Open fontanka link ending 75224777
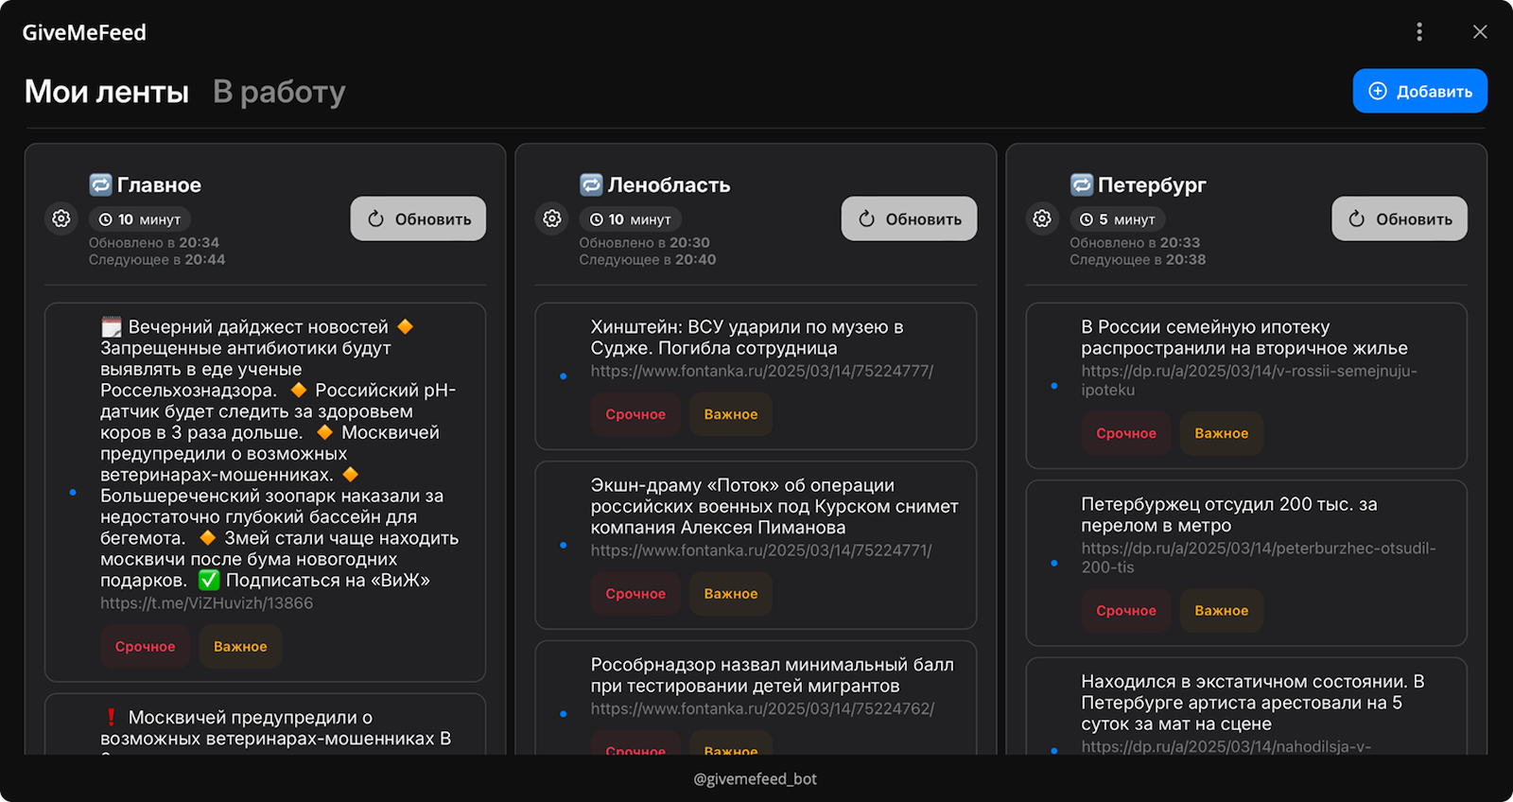1513x802 pixels. [762, 371]
